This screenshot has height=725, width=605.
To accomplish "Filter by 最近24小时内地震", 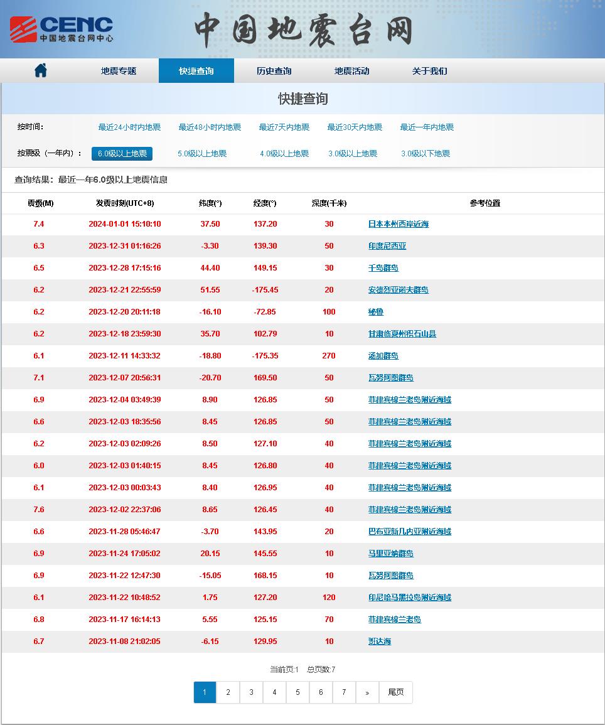I will (x=129, y=127).
